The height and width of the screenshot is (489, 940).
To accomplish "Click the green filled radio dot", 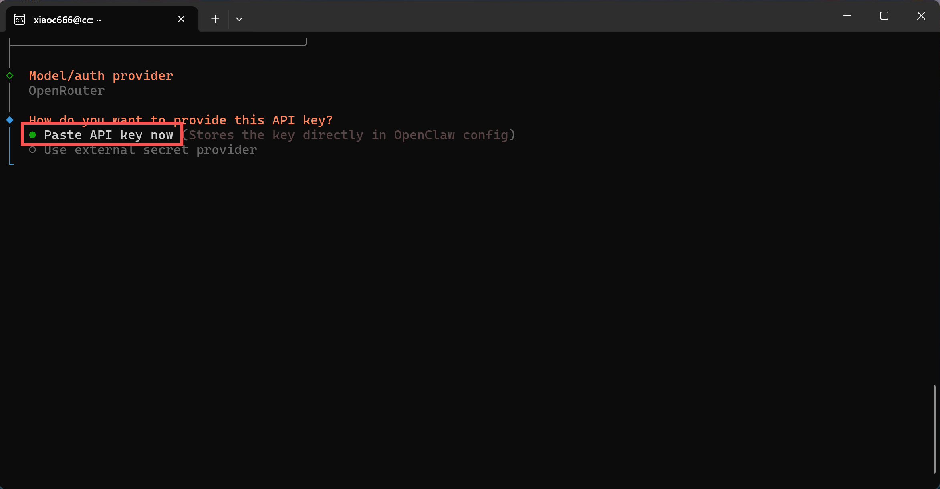I will (33, 135).
